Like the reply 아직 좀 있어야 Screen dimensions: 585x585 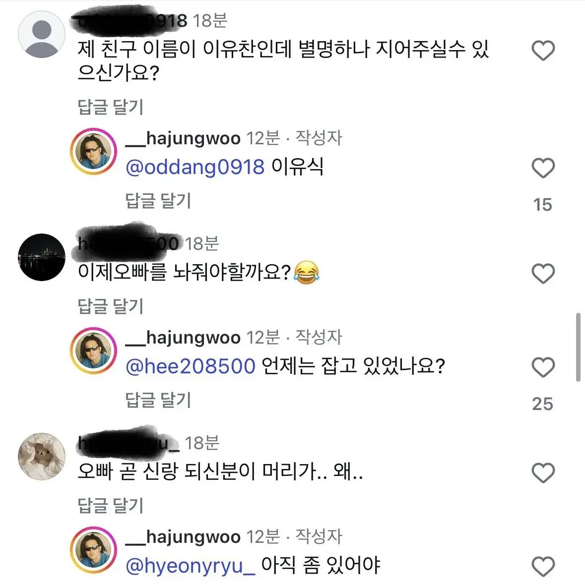pyautogui.click(x=543, y=567)
